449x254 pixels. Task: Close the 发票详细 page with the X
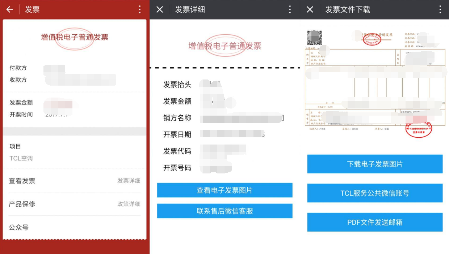(x=159, y=9)
